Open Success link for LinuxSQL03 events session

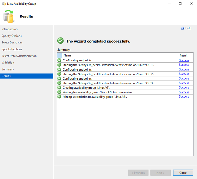pos(184,83)
